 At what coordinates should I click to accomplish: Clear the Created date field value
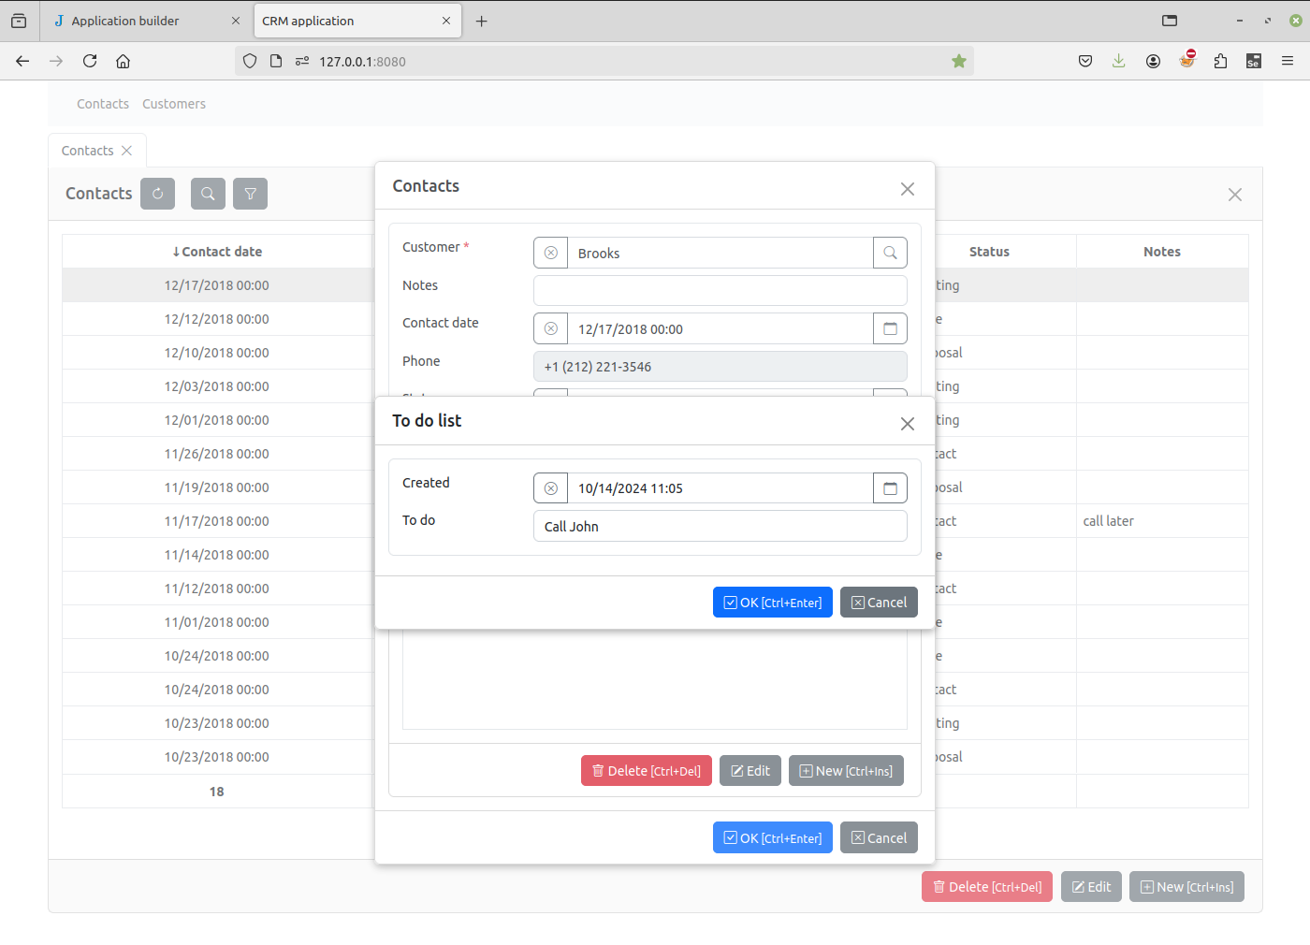(x=551, y=488)
